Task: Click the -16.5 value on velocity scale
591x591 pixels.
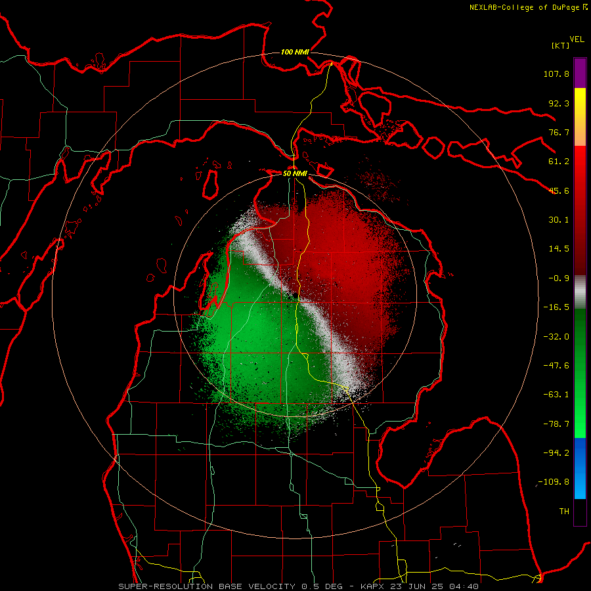Action: (x=556, y=307)
